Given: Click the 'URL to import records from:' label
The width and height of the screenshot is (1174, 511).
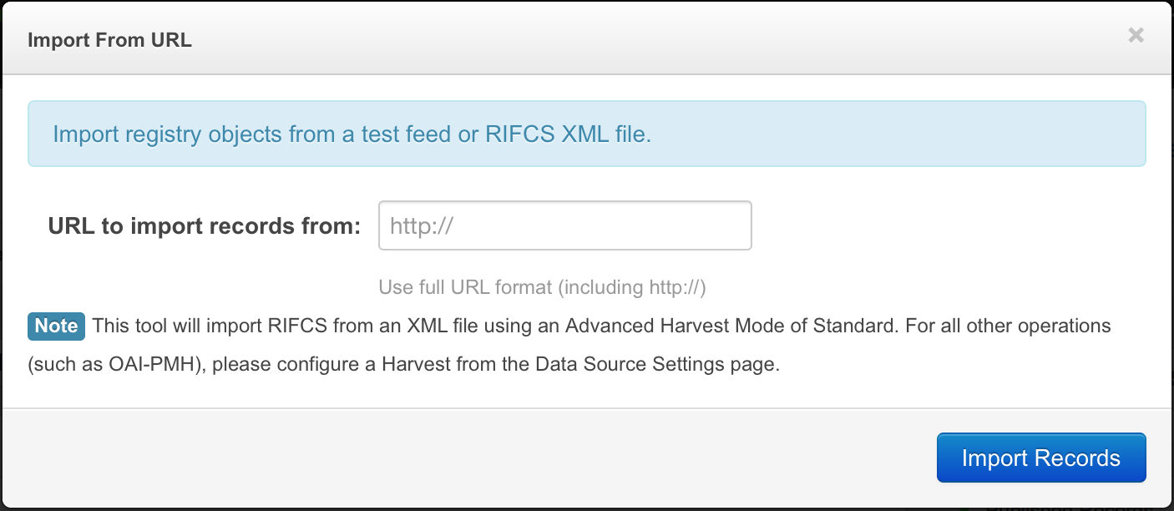Looking at the screenshot, I should pyautogui.click(x=204, y=226).
